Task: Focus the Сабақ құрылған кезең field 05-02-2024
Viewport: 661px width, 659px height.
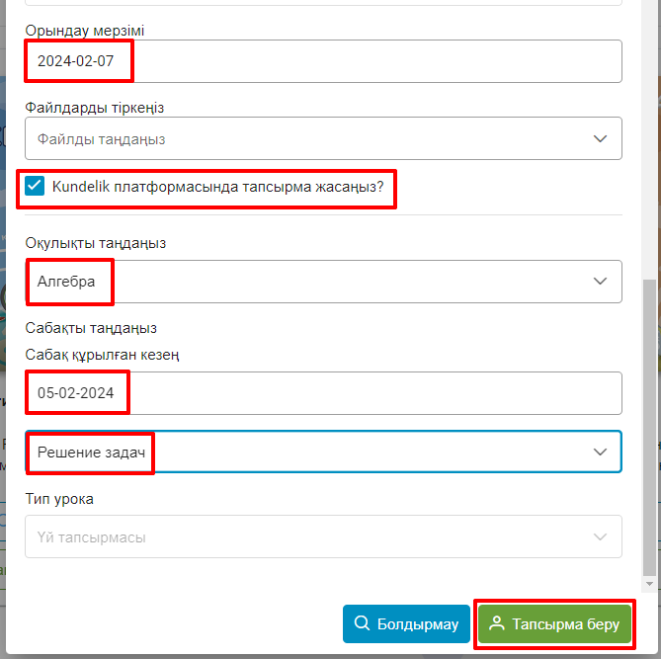Action: [323, 393]
